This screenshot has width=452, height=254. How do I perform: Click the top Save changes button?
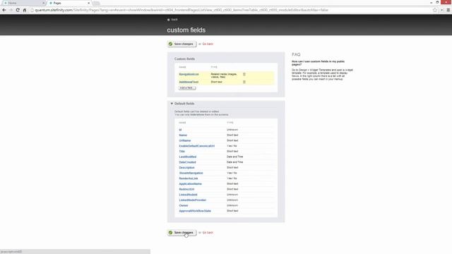tap(182, 44)
